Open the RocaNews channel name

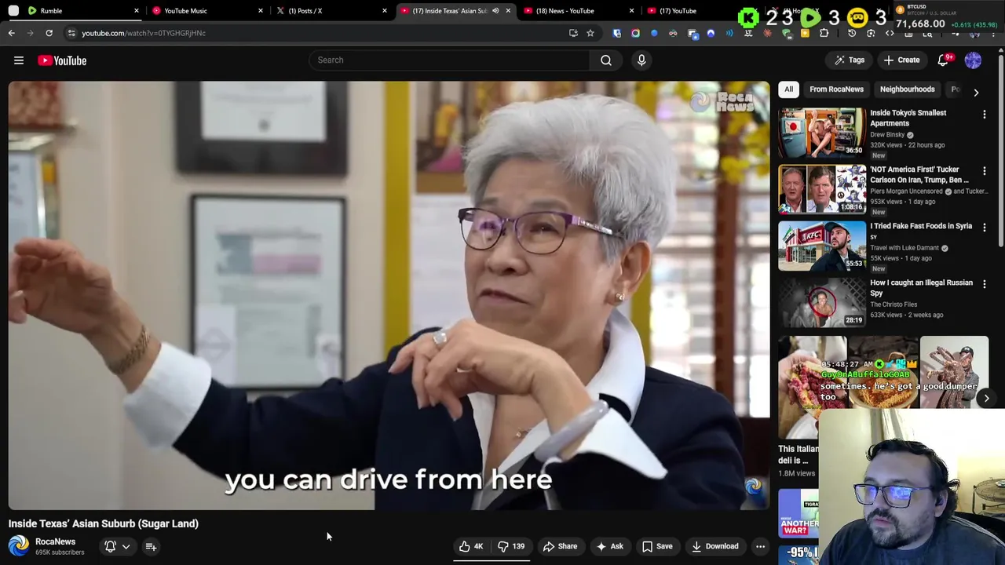pyautogui.click(x=55, y=541)
